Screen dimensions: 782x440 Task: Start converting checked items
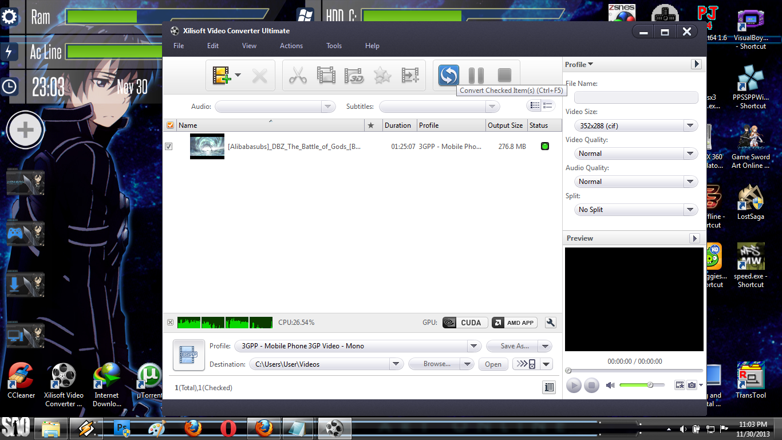point(448,75)
